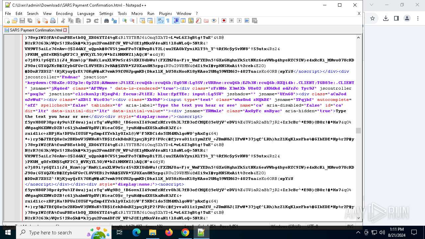Open File Explorer from the taskbar

(x=152, y=232)
